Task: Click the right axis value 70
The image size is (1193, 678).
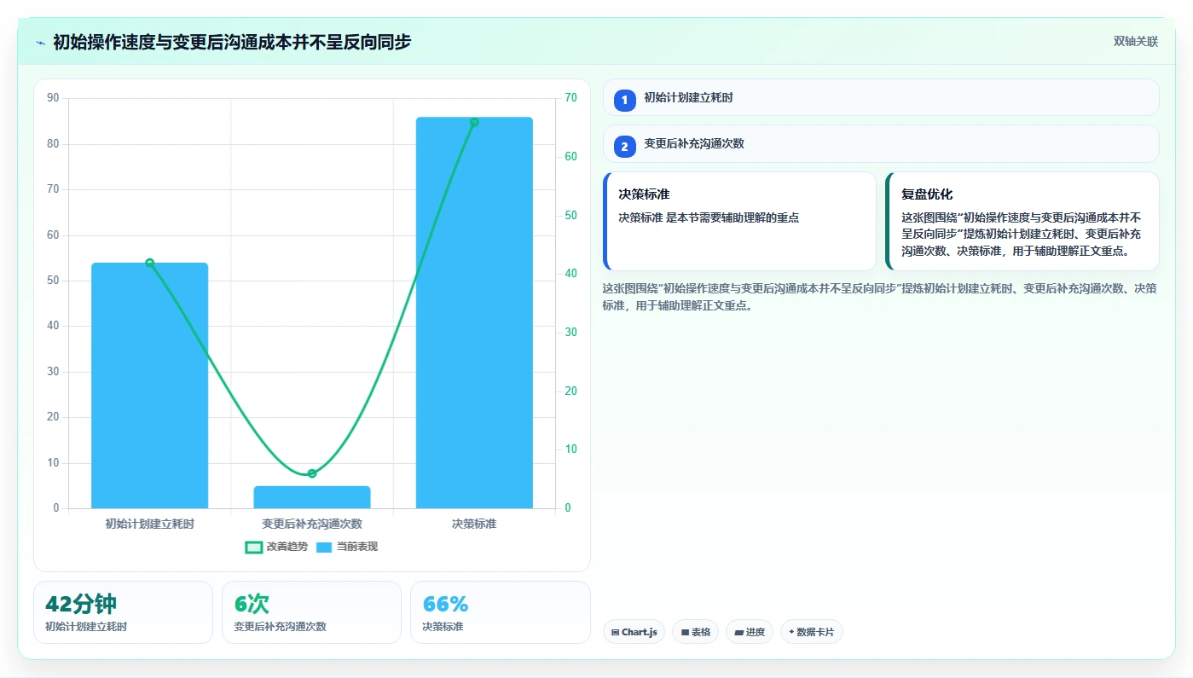Action: (570, 98)
